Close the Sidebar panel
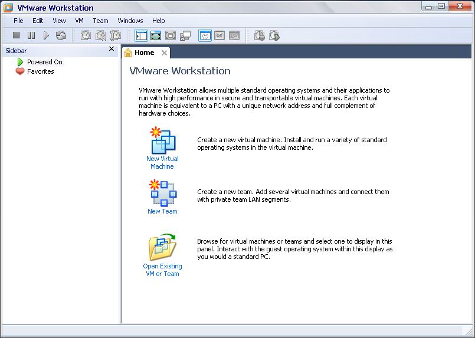This screenshot has height=338, width=475. click(112, 49)
